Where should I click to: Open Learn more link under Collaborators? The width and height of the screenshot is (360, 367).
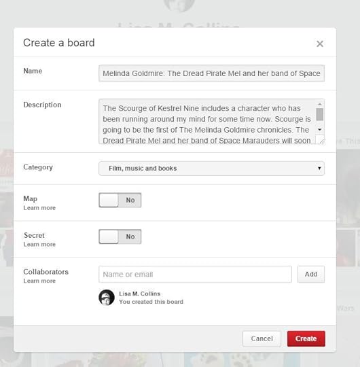(x=39, y=281)
